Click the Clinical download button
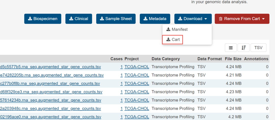 (x=79, y=19)
